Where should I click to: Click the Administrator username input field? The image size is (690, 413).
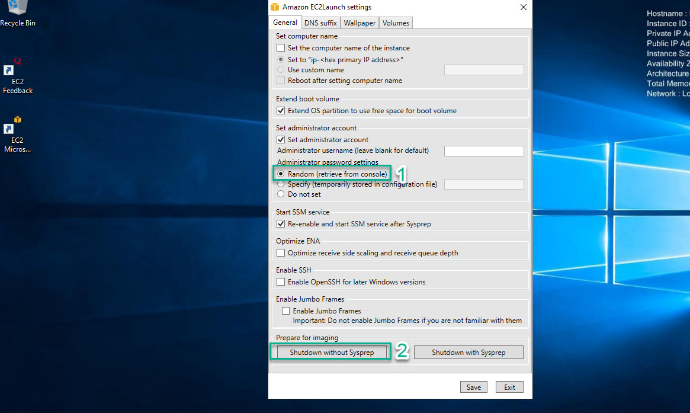(x=484, y=151)
